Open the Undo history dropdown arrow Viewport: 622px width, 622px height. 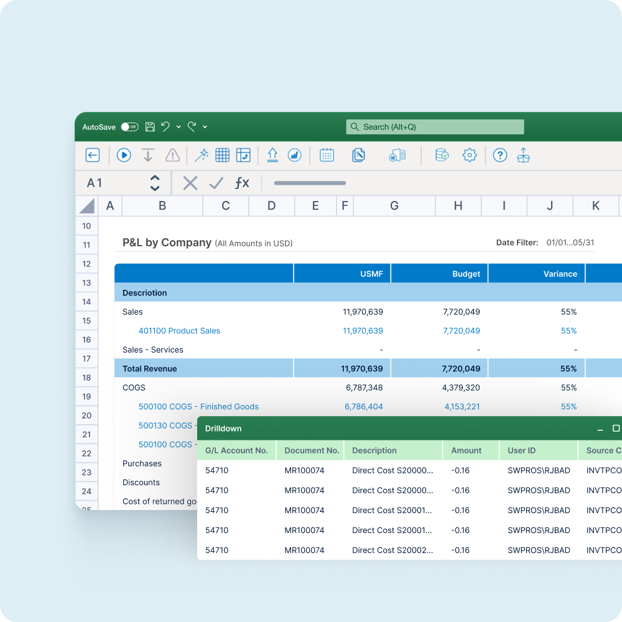click(179, 127)
